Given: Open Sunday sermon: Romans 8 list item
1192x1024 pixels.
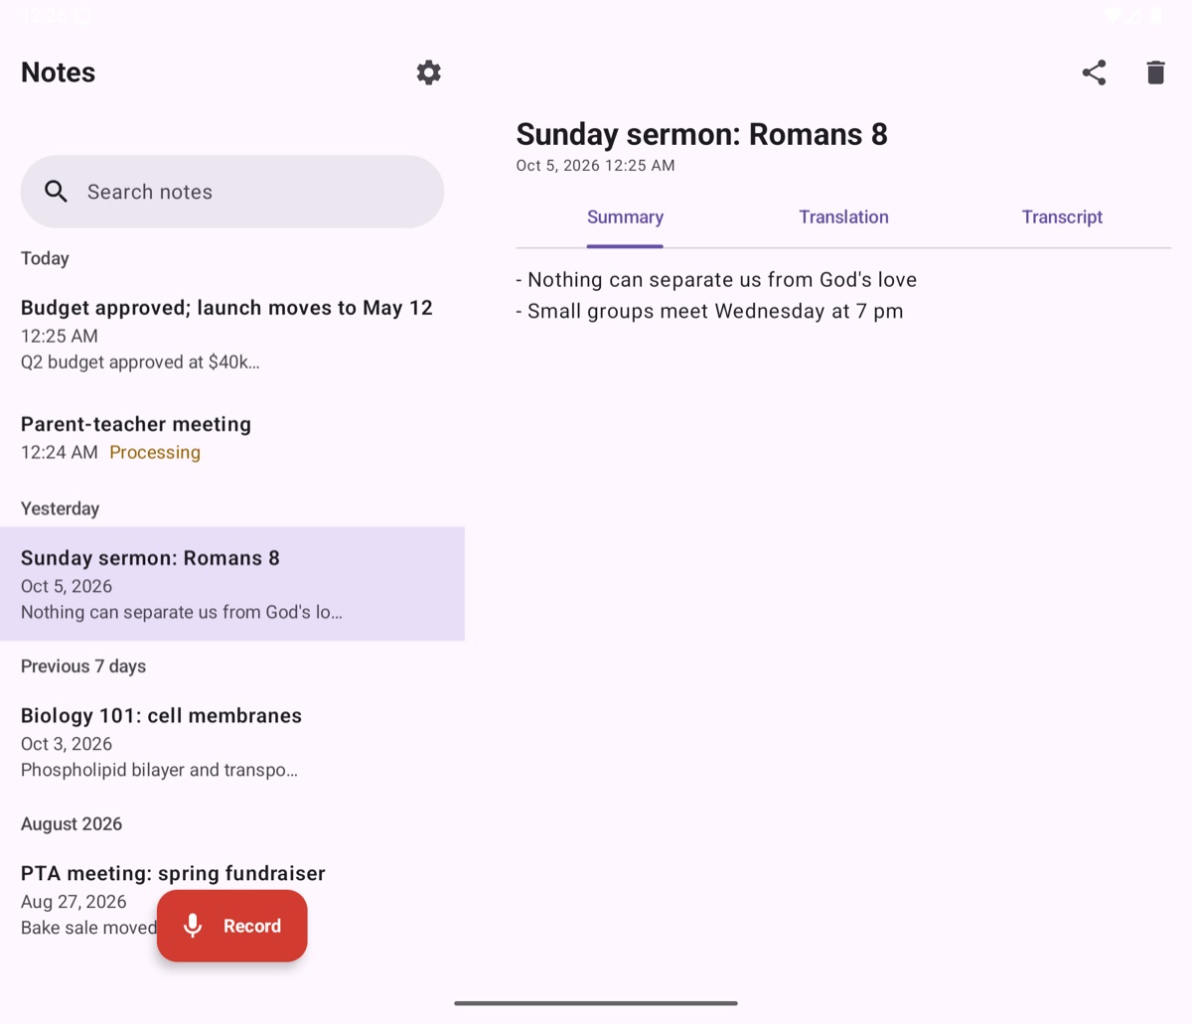Looking at the screenshot, I should tap(232, 584).
